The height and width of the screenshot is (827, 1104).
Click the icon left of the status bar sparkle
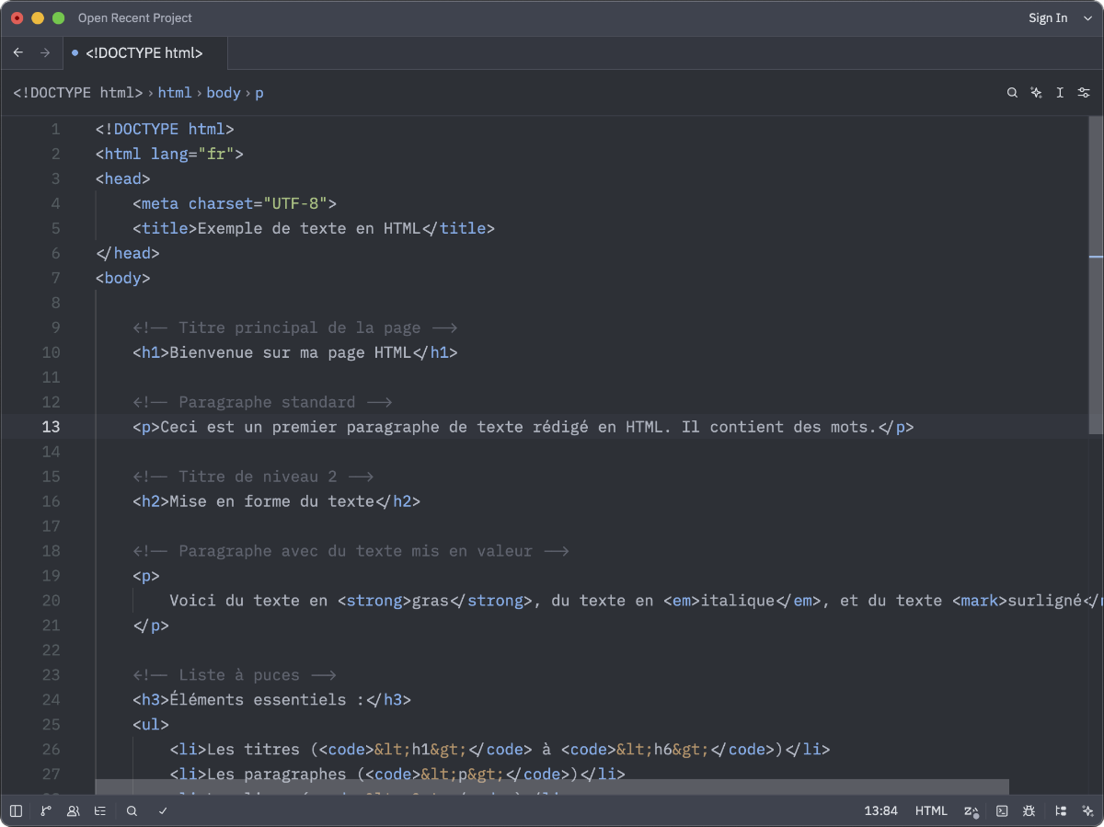1061,811
